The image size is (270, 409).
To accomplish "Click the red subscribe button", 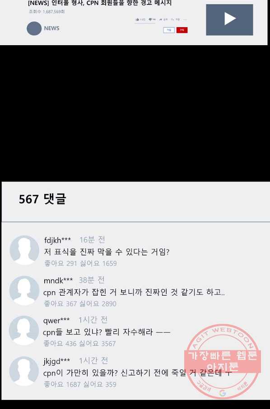I will (x=182, y=30).
